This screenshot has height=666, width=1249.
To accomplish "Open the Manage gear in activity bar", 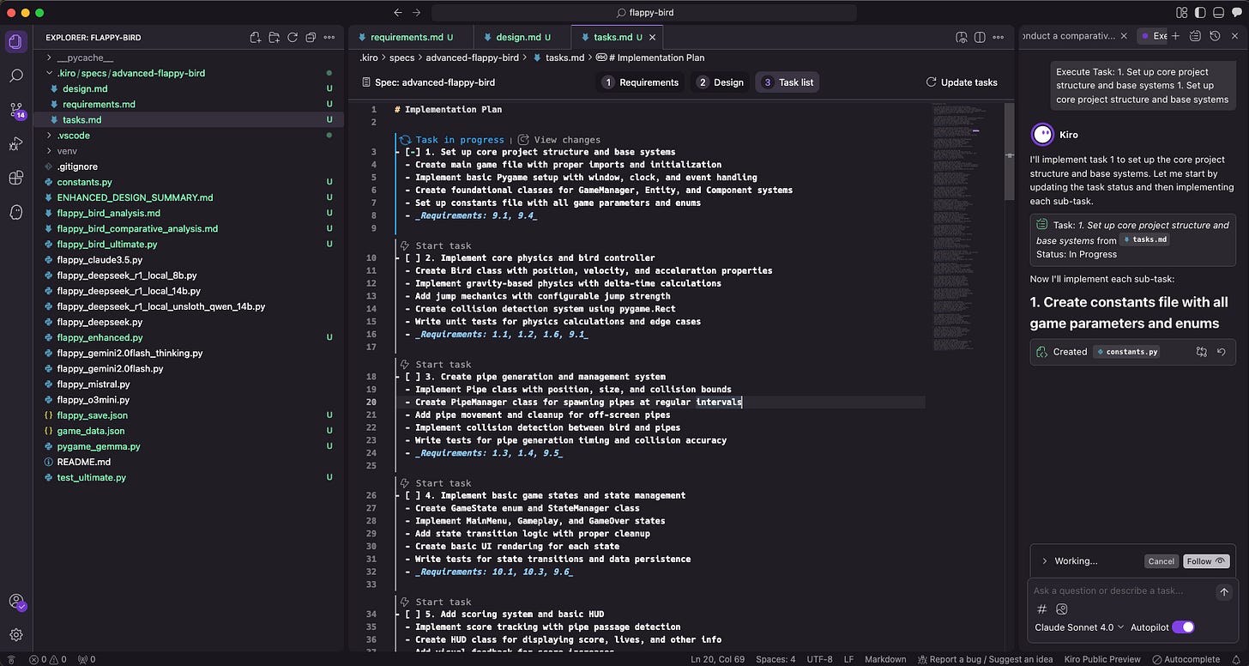I will 15,635.
